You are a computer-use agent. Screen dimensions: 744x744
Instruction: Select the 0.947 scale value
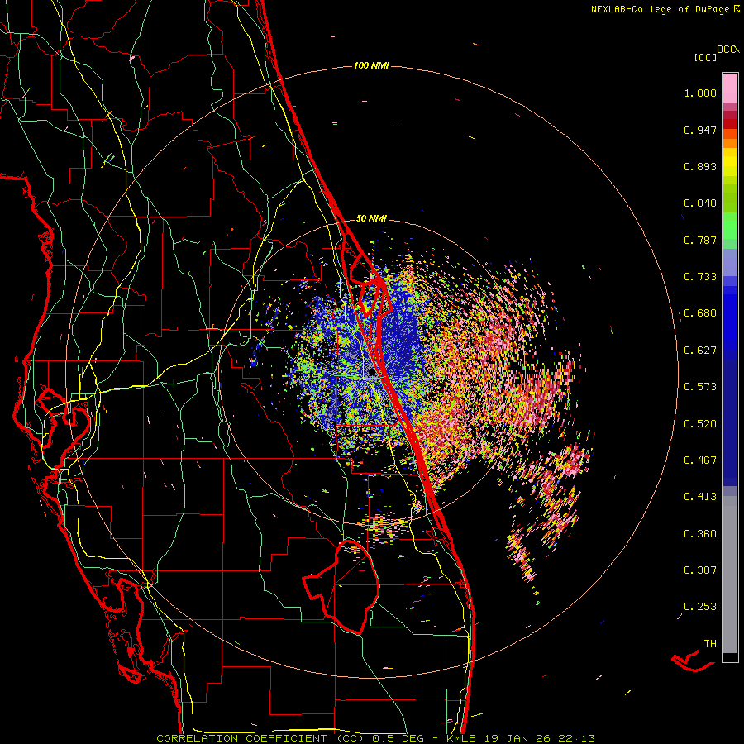click(x=700, y=130)
